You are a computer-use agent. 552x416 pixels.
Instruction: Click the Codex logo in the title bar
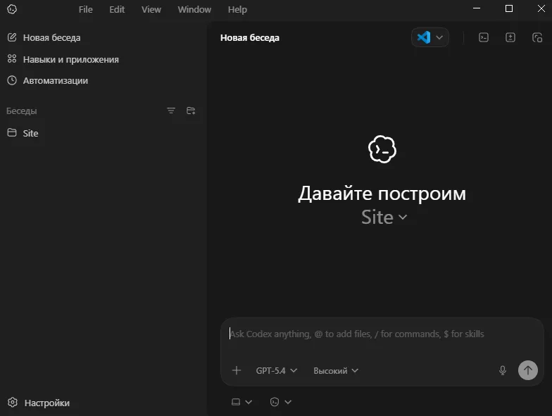12,9
